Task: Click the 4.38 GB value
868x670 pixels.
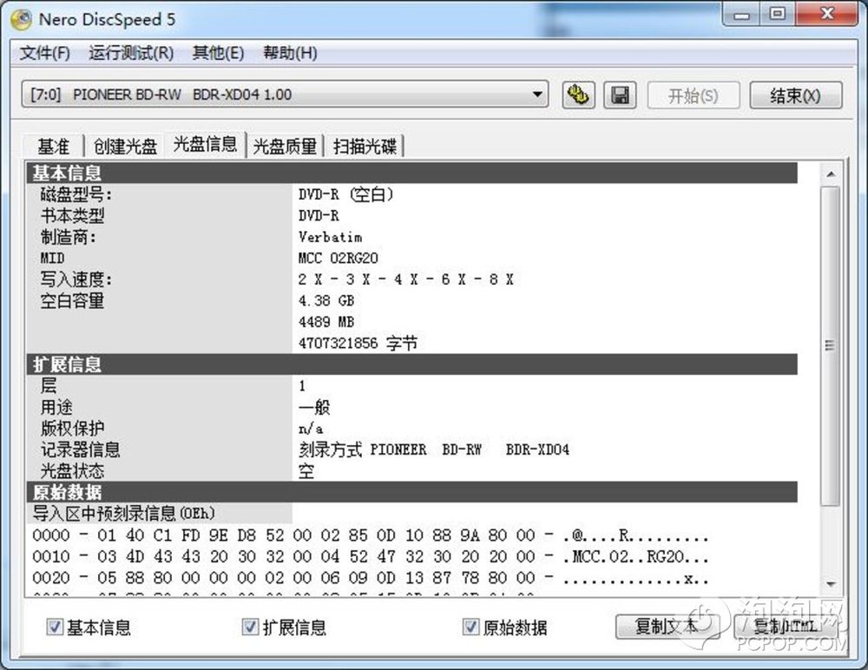Action: click(x=326, y=300)
